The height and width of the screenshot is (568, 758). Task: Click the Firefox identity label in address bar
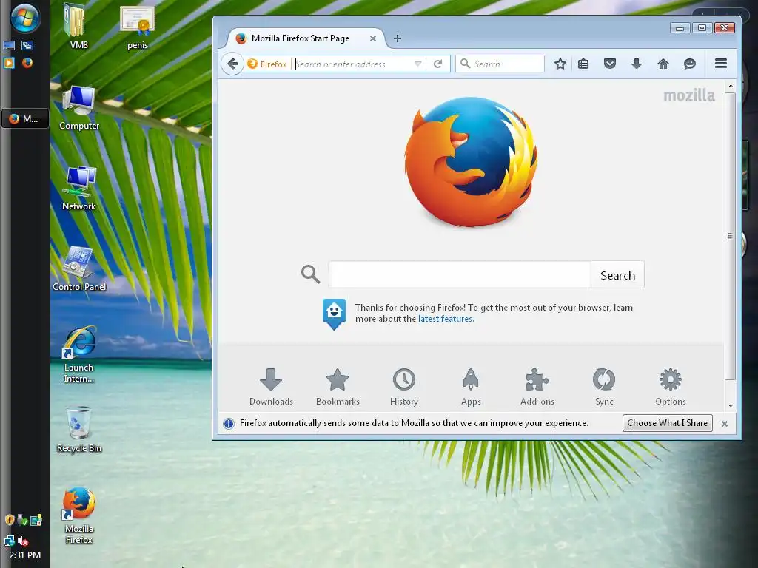tap(266, 64)
